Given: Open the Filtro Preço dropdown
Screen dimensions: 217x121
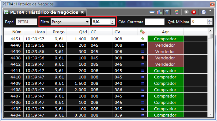Looking at the screenshot, I should [70, 22].
